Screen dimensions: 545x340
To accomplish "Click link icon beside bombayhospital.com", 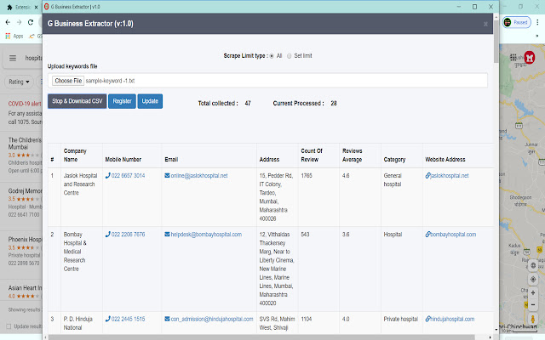I will tap(428, 234).
